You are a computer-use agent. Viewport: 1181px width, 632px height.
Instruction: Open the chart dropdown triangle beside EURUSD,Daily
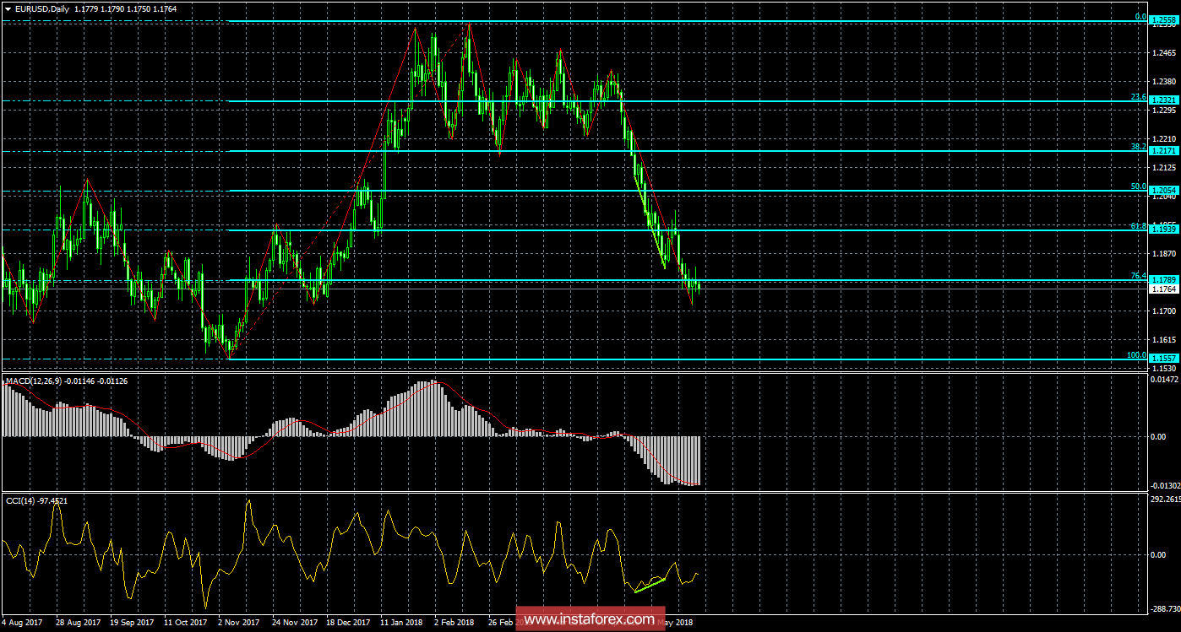click(x=8, y=8)
